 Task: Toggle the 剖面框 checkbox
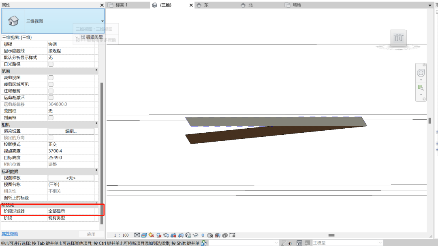51,118
